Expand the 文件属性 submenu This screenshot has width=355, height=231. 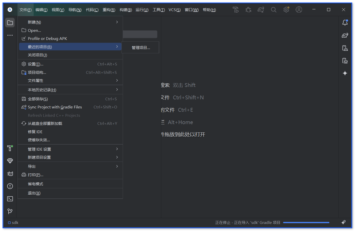point(70,81)
